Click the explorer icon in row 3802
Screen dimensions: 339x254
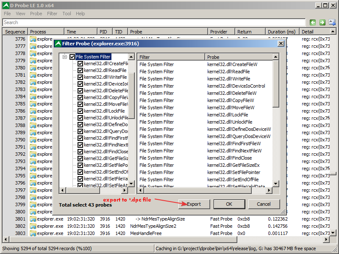pyautogui.click(x=33, y=226)
